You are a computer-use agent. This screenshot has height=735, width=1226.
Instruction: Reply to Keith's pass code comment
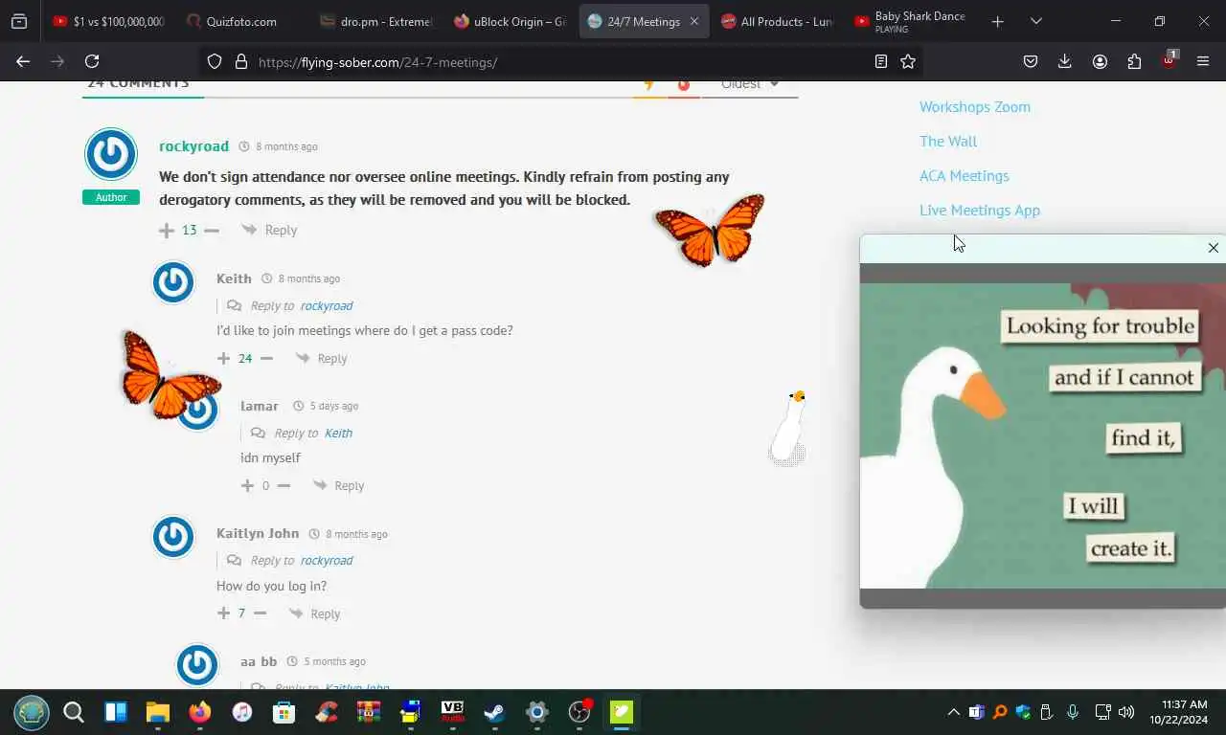322,358
